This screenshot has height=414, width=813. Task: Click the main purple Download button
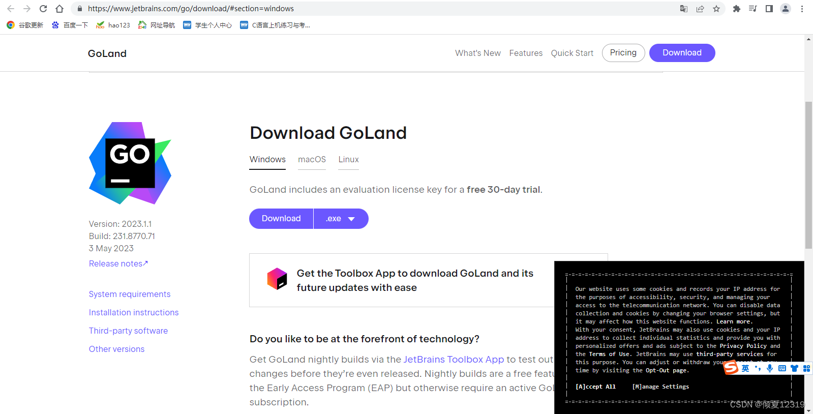[281, 219]
